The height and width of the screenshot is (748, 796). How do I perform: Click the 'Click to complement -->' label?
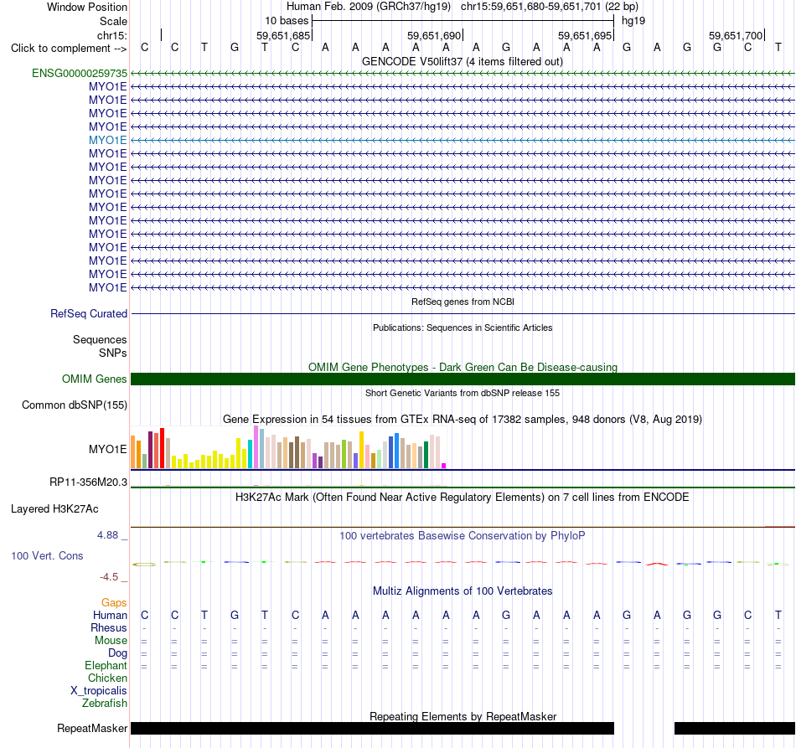pos(69,49)
